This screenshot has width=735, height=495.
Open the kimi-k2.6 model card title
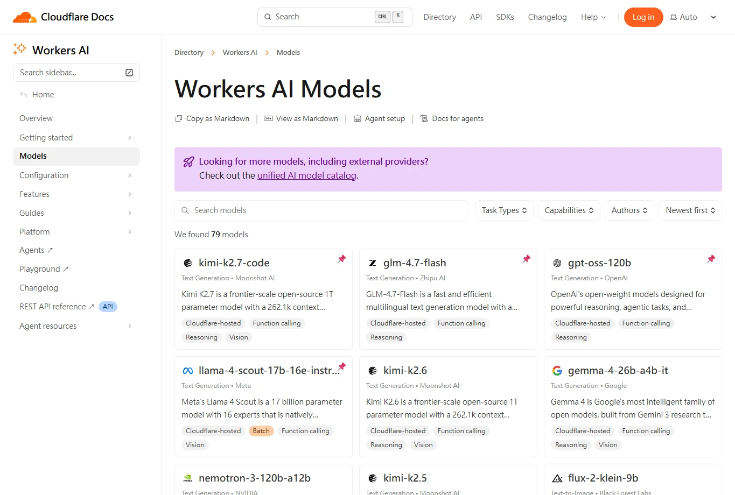tap(405, 371)
